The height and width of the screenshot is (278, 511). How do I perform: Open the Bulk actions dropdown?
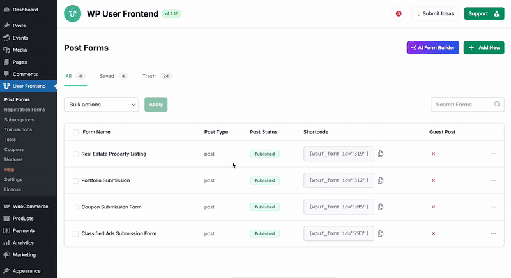(102, 105)
